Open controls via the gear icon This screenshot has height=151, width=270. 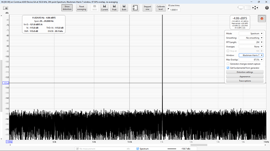(267, 8)
